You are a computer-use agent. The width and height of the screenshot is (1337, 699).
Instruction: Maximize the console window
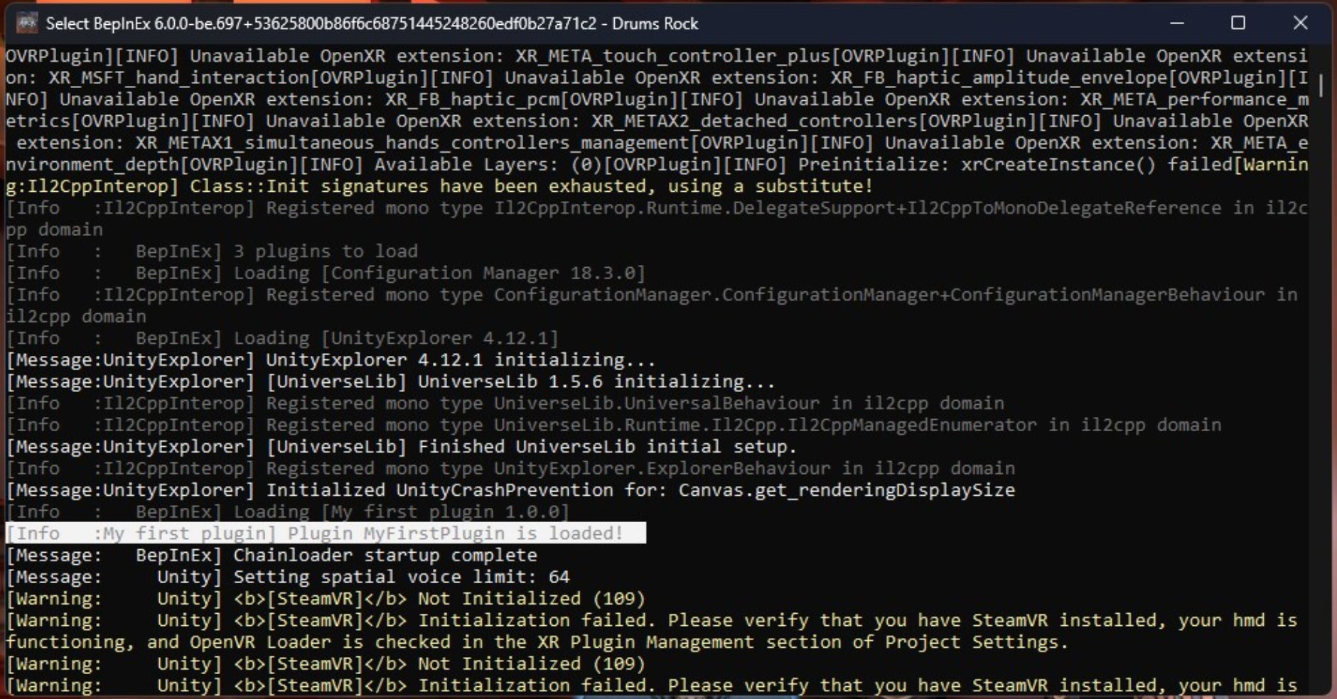[x=1238, y=23]
